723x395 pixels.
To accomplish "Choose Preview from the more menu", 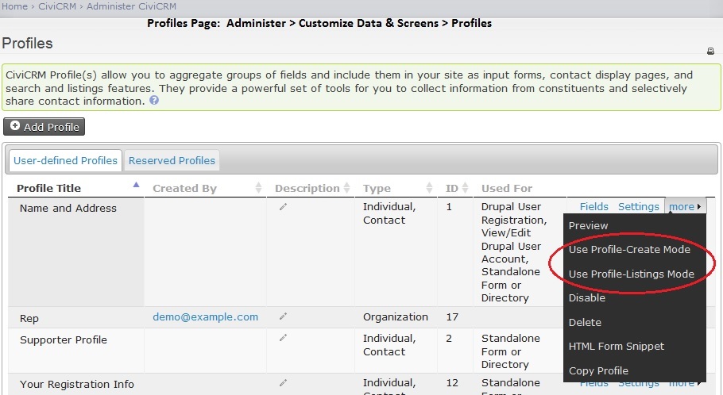I will pyautogui.click(x=588, y=225).
